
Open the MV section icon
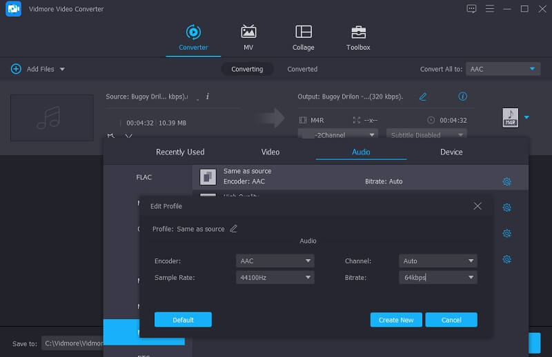click(248, 32)
